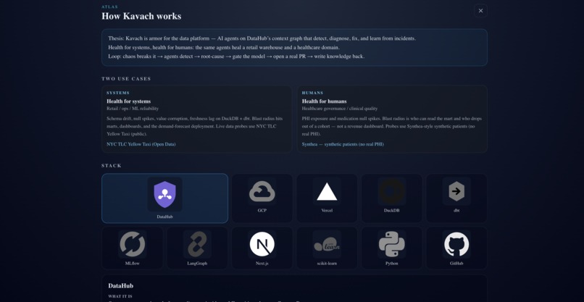Image resolution: width=584 pixels, height=302 pixels.
Task: Click the HUMANS label in use cases
Action: pos(312,93)
